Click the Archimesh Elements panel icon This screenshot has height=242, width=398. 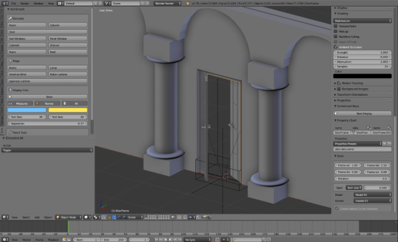tap(10, 18)
